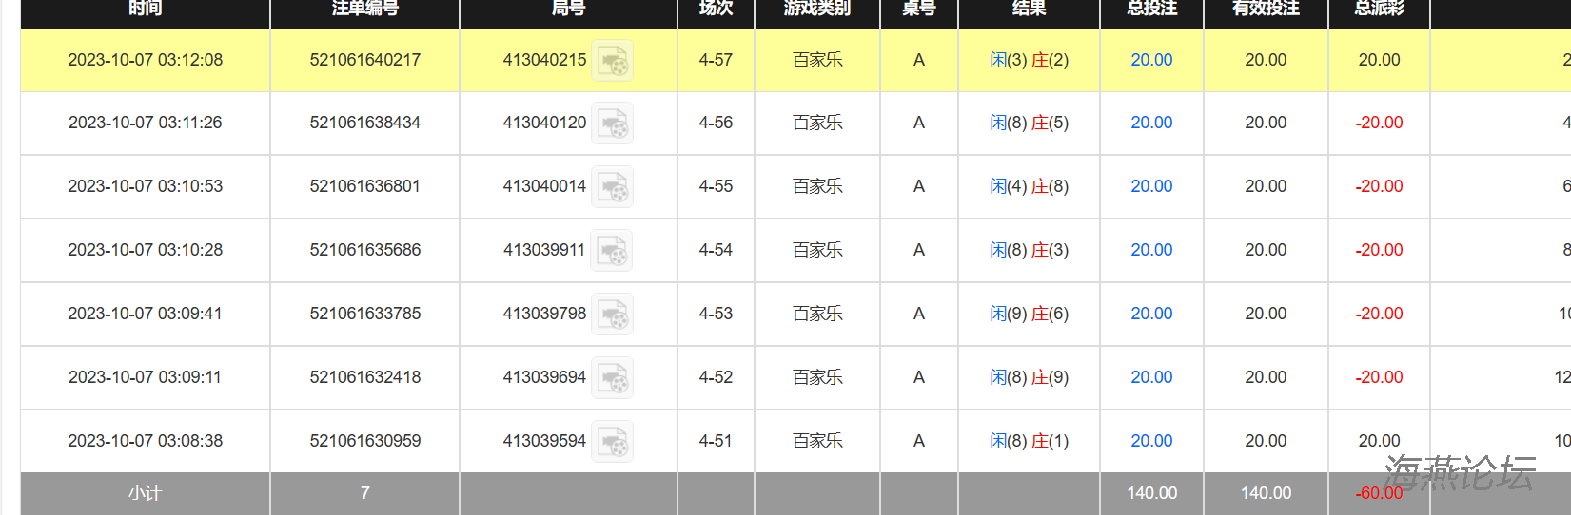Click subtotal payout -60.00
This screenshot has height=515, width=1571.
coord(1379,493)
